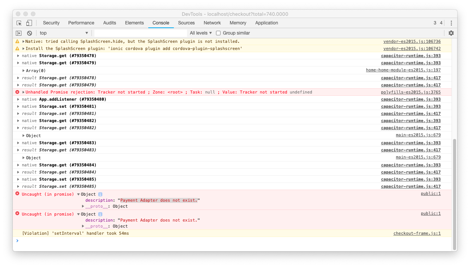
Task: Expand result Storage.set #79350485 row
Action: coord(19,186)
